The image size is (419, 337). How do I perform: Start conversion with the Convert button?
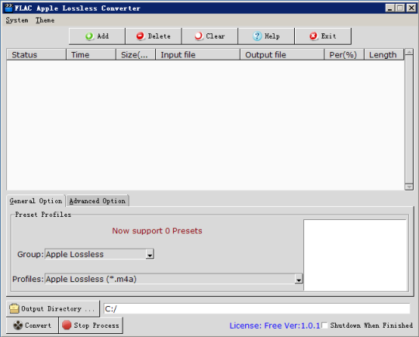pos(32,325)
